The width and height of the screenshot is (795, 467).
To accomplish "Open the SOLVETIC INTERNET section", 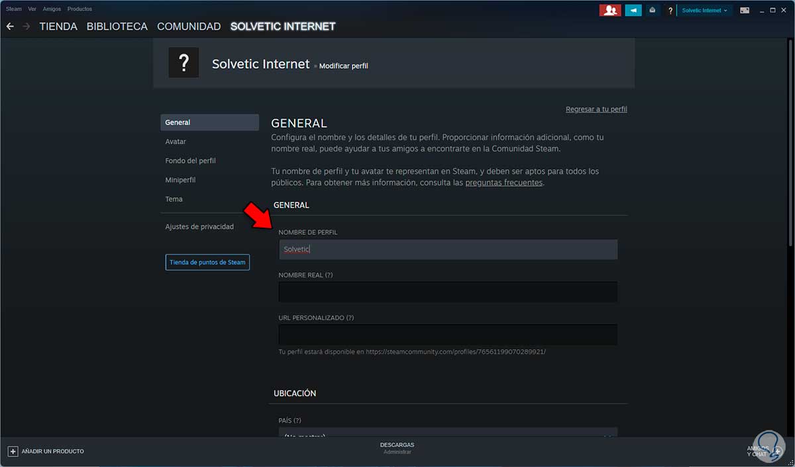I will coord(283,26).
